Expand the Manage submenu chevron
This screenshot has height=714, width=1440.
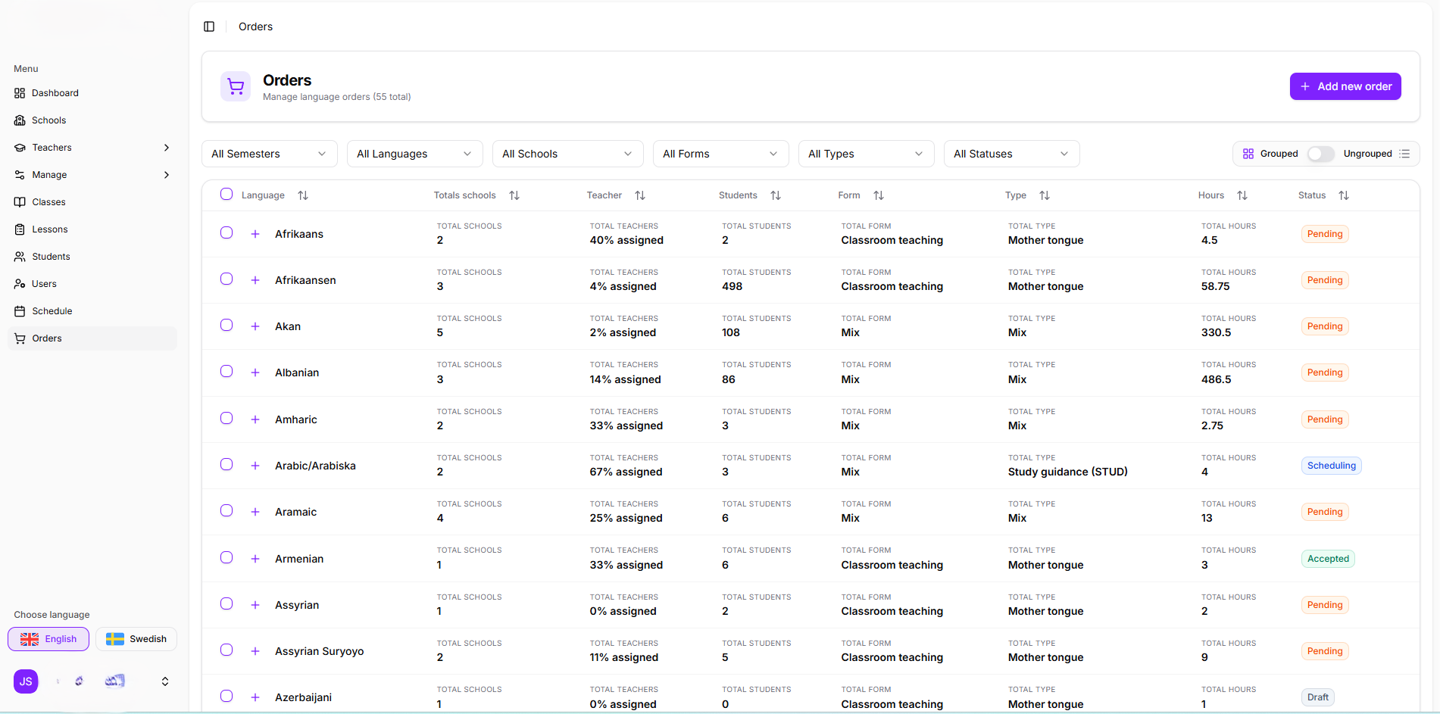[x=167, y=175]
